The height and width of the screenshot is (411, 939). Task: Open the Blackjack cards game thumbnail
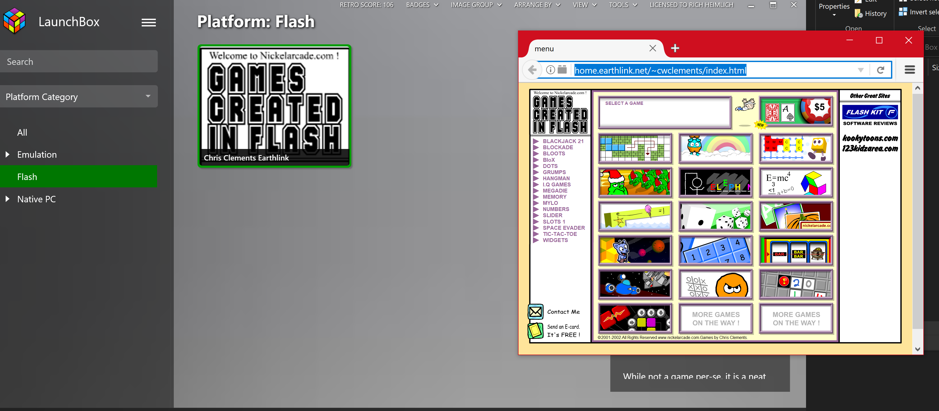(x=796, y=111)
